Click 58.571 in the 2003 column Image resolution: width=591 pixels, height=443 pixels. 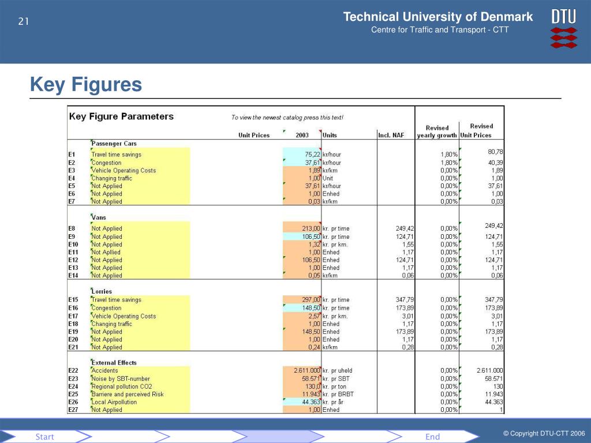click(x=311, y=379)
